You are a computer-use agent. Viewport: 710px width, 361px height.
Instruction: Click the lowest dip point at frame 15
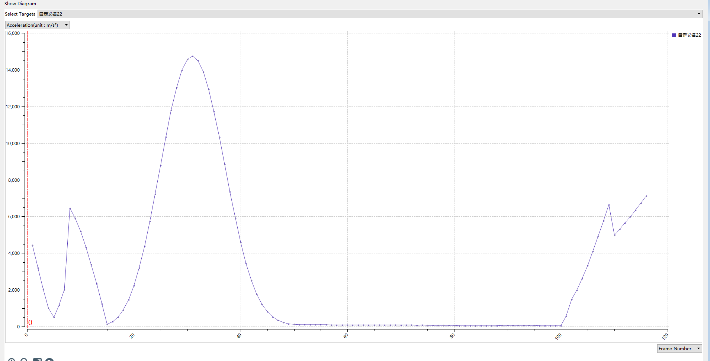107,324
